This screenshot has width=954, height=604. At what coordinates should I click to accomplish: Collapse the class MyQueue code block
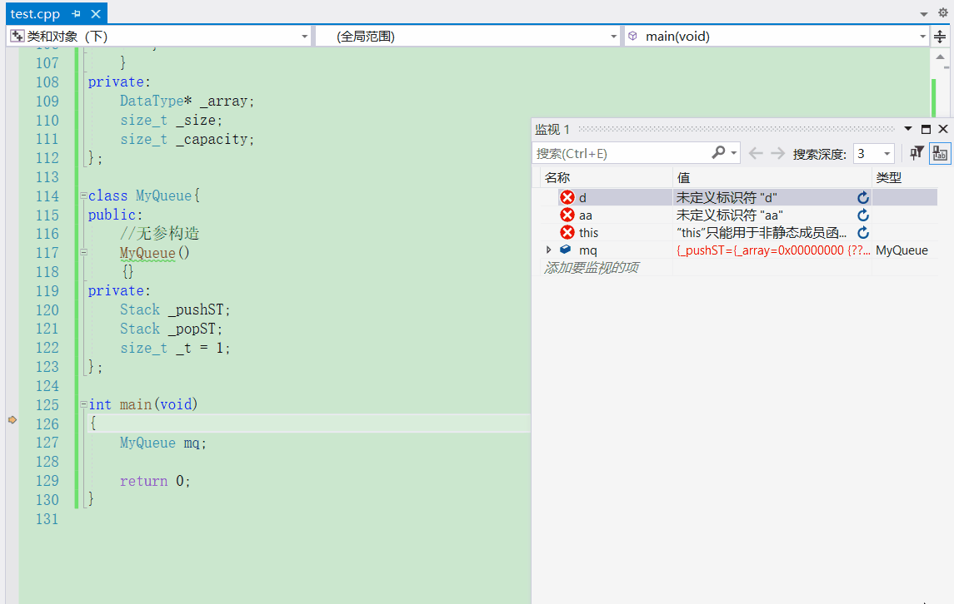(83, 196)
